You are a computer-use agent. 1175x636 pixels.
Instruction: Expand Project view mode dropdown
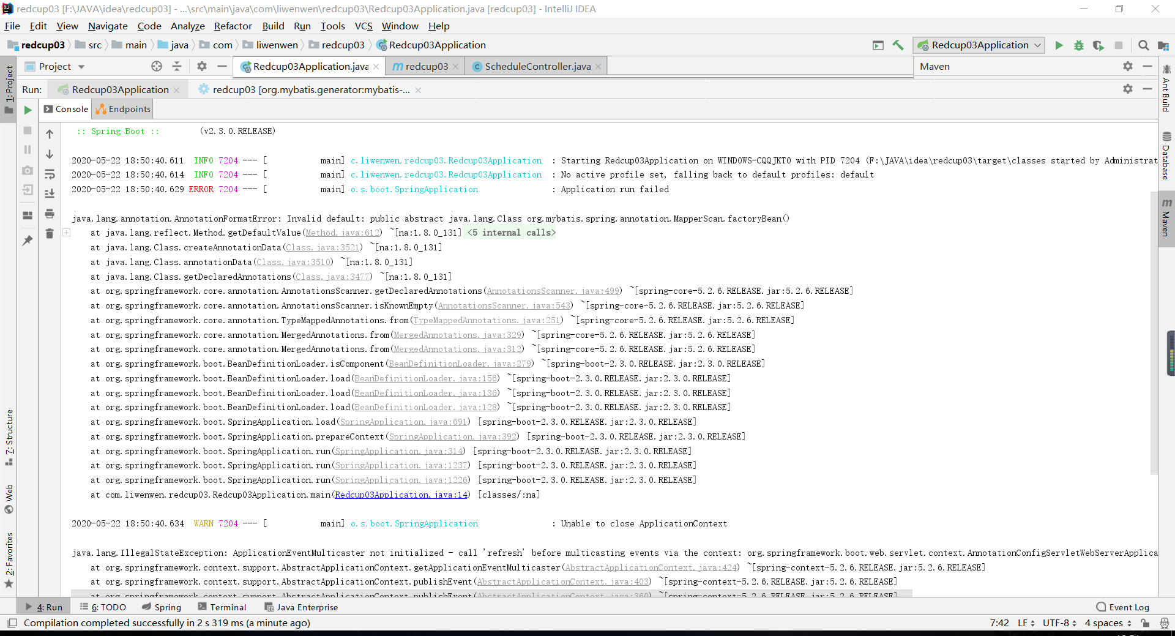(81, 67)
